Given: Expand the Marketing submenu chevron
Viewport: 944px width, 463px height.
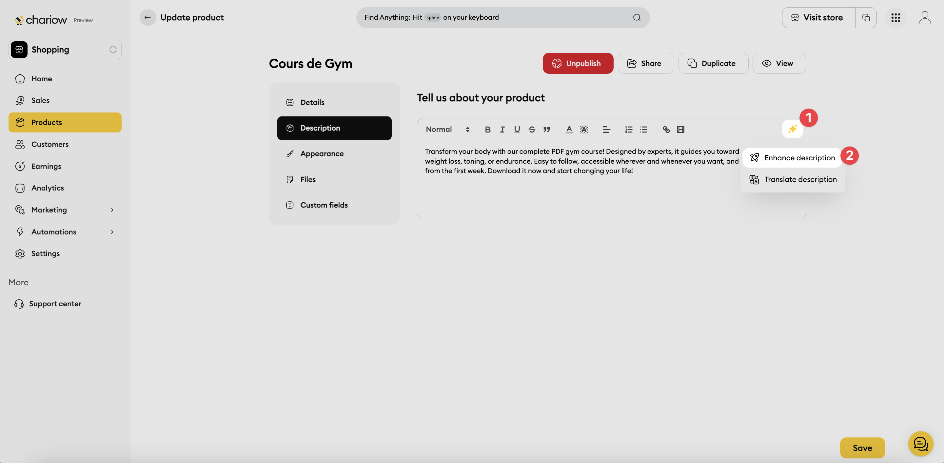Looking at the screenshot, I should (112, 210).
